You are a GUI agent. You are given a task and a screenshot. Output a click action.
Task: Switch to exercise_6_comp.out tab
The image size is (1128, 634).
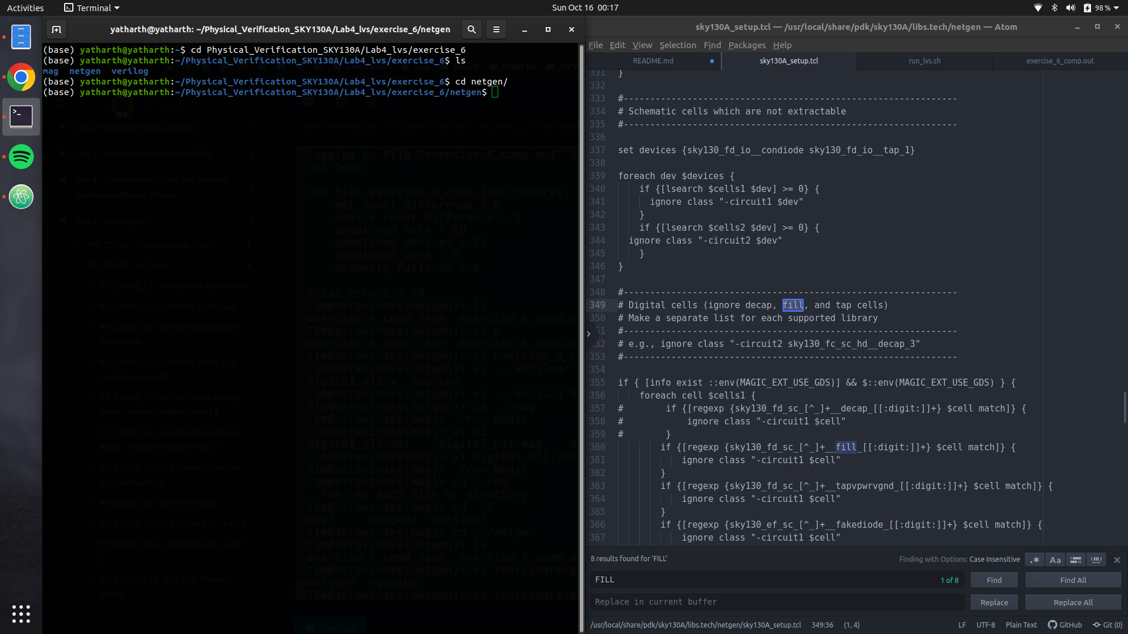point(1060,61)
